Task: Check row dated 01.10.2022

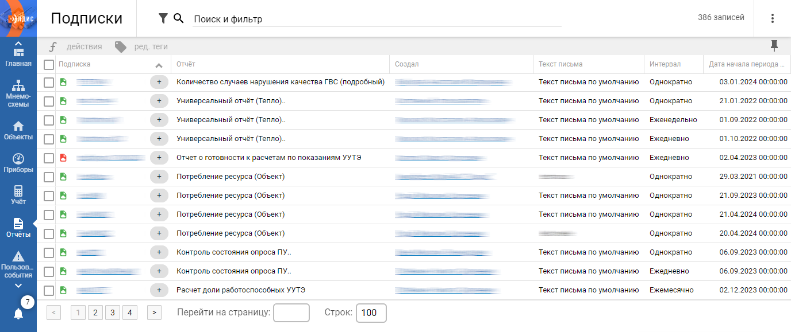Action: pos(49,139)
